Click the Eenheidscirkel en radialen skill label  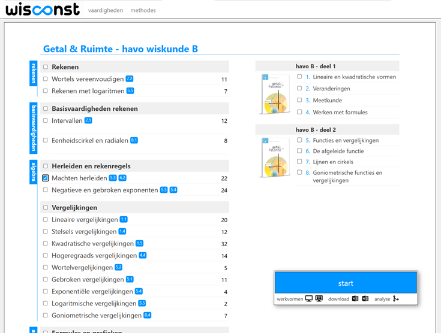(90, 140)
